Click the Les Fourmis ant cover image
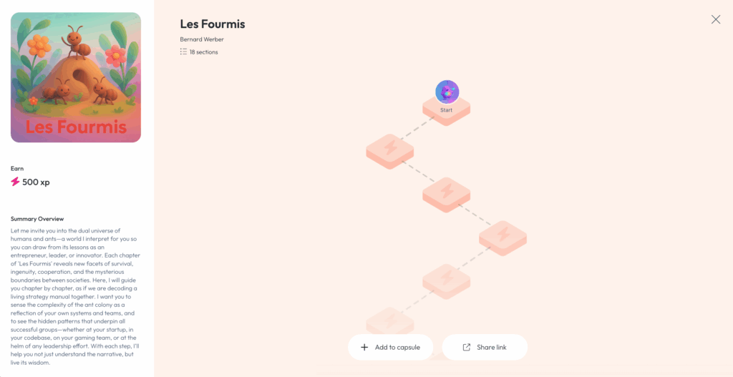The height and width of the screenshot is (377, 733). pyautogui.click(x=76, y=77)
